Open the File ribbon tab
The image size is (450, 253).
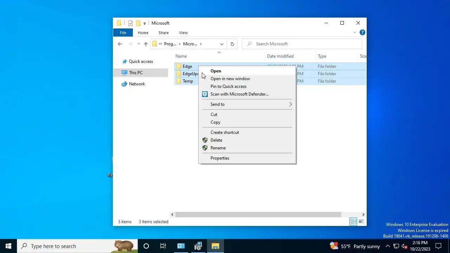pyautogui.click(x=123, y=33)
